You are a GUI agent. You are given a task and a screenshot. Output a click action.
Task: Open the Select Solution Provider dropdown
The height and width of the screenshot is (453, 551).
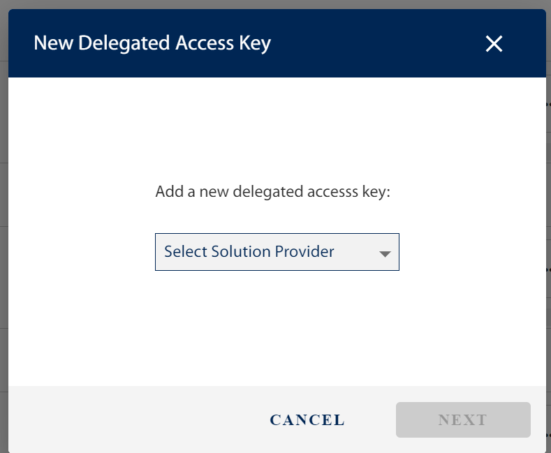[x=277, y=252]
